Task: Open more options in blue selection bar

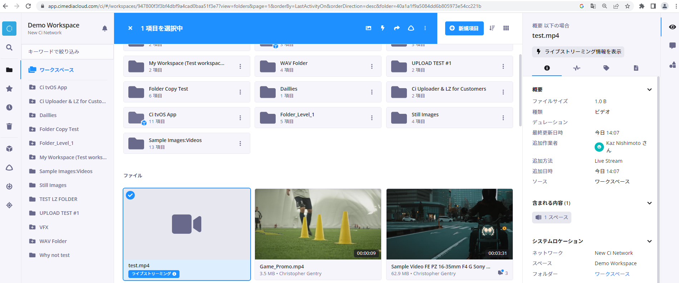Action: tap(425, 28)
